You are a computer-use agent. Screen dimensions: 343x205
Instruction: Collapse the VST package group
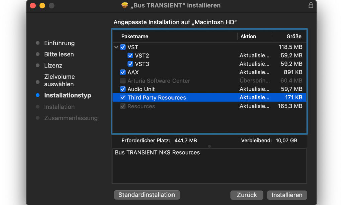[x=116, y=47]
